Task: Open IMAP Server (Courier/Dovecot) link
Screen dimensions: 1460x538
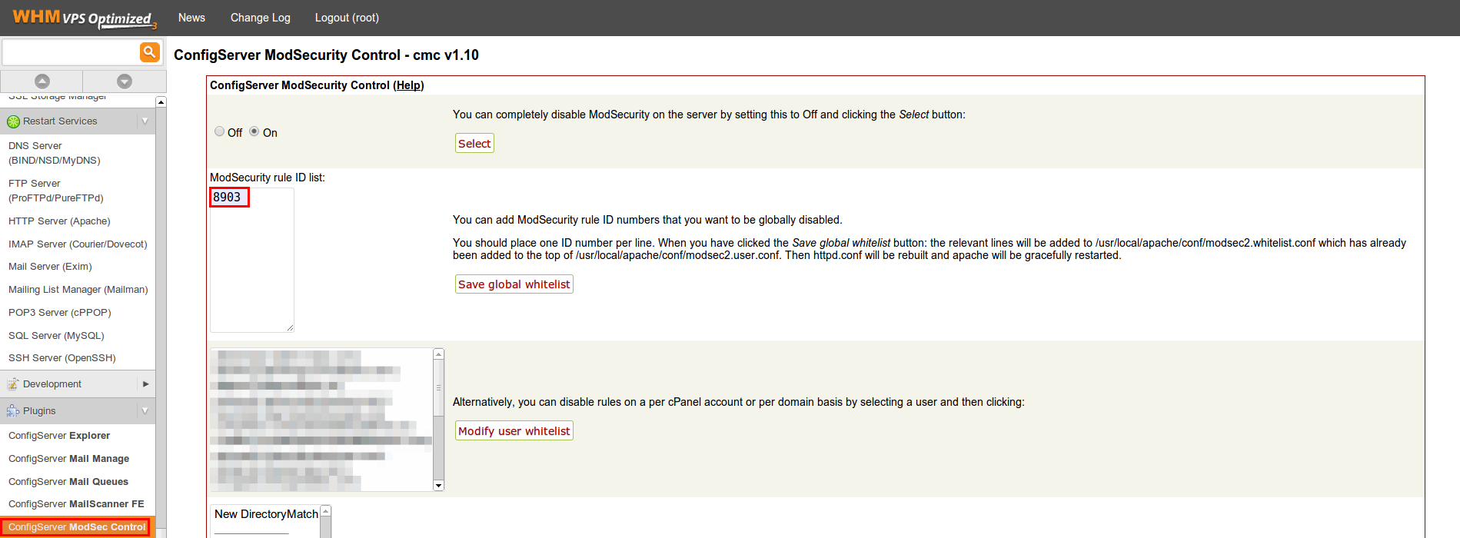Action: coord(78,244)
